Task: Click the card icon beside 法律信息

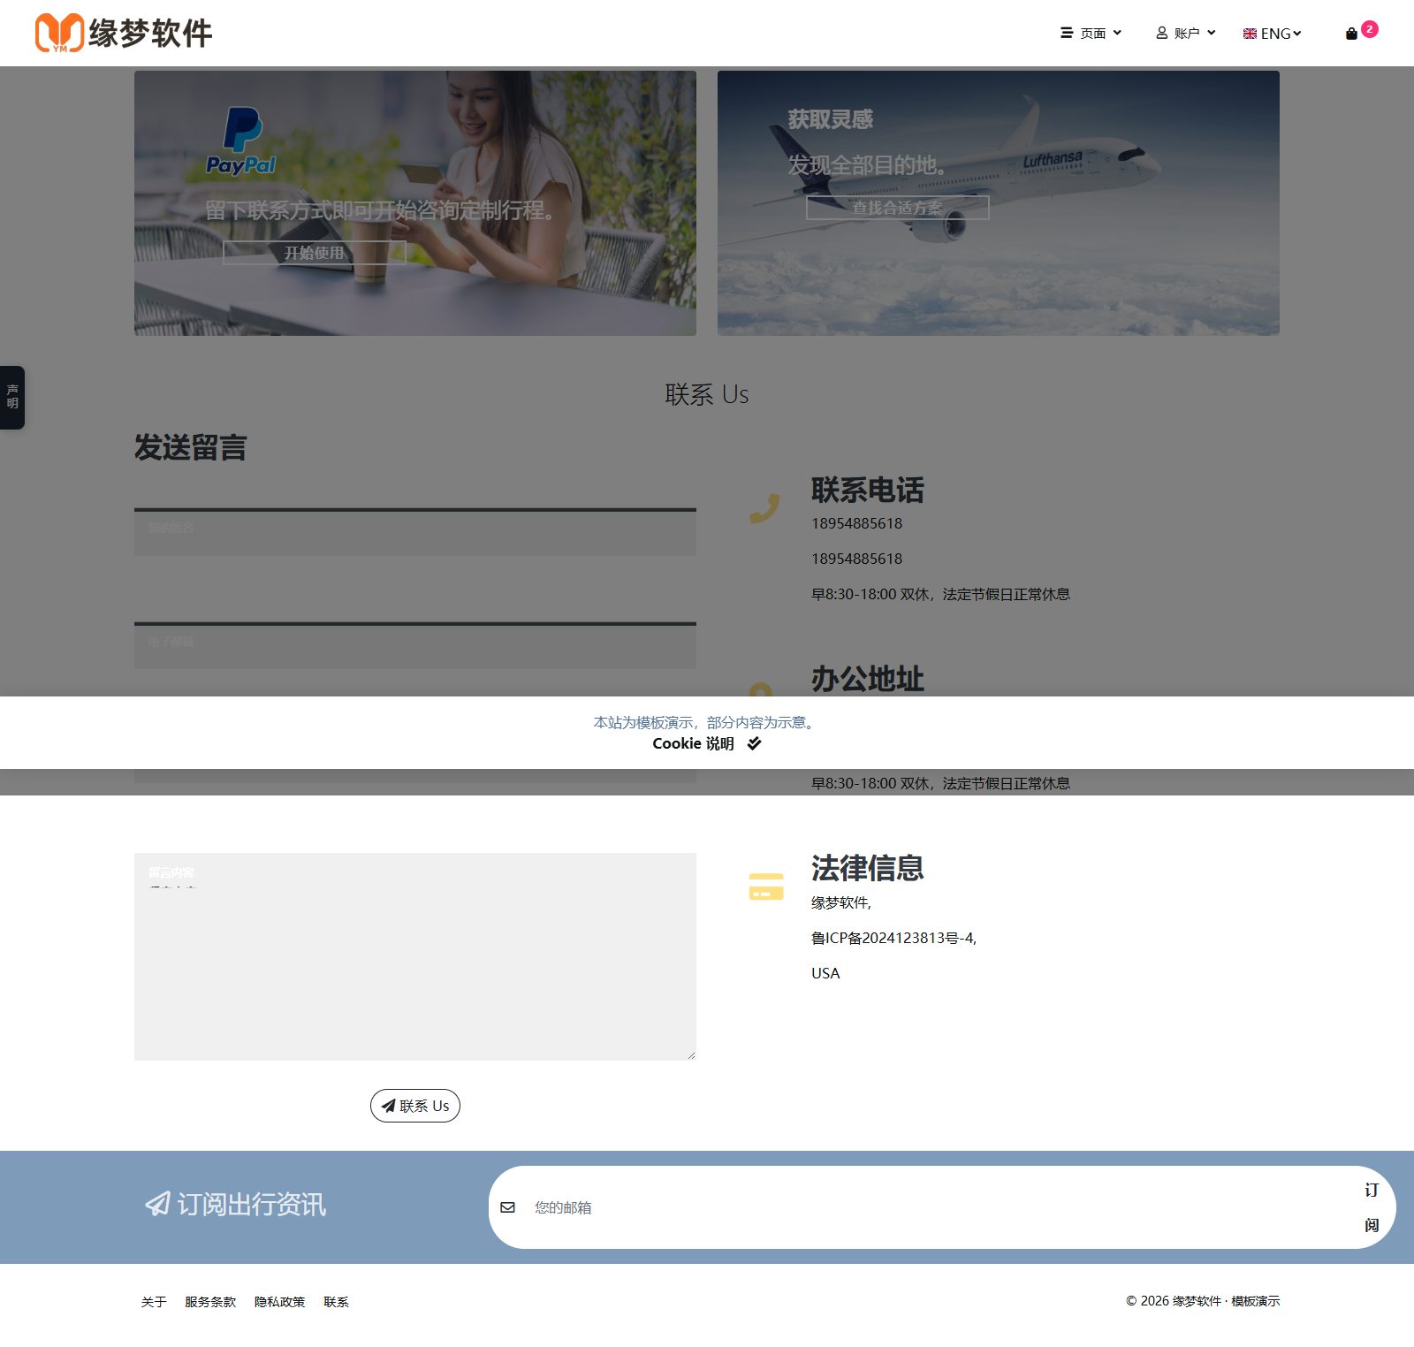Action: tap(766, 887)
